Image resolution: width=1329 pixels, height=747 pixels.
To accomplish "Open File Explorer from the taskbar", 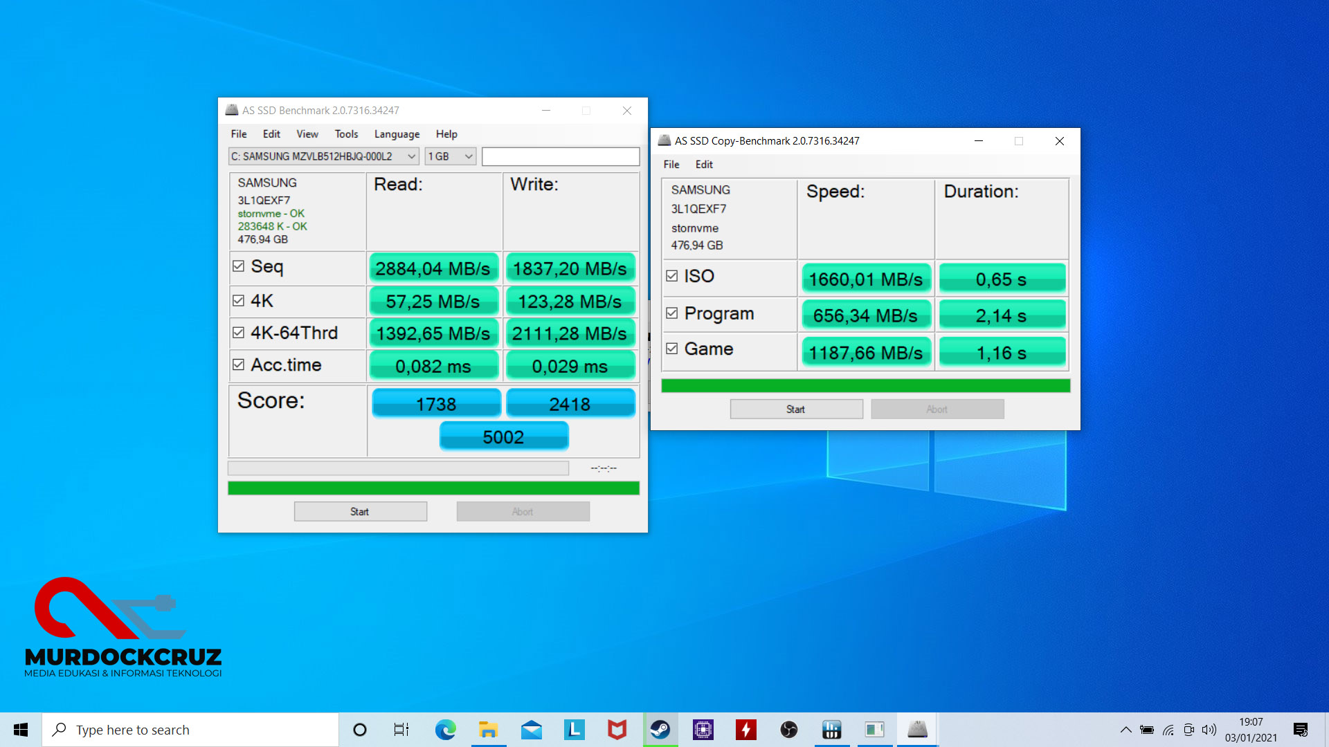I will (488, 730).
